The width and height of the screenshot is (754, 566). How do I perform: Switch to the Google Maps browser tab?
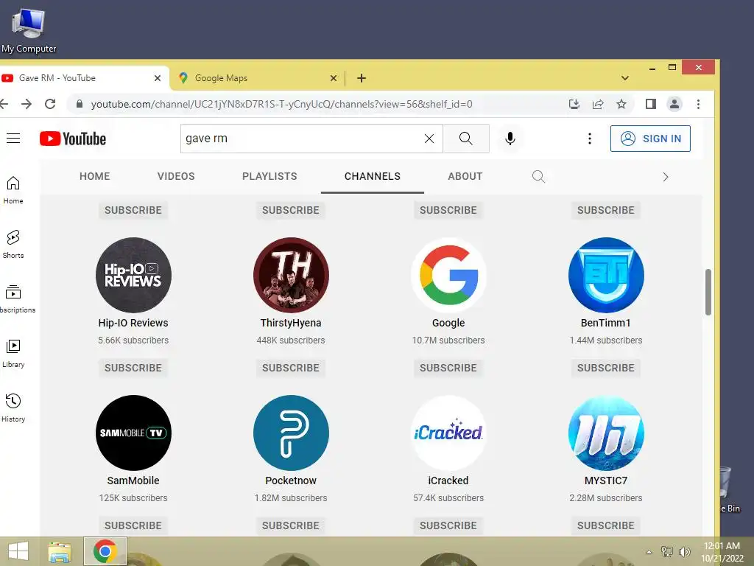(257, 78)
